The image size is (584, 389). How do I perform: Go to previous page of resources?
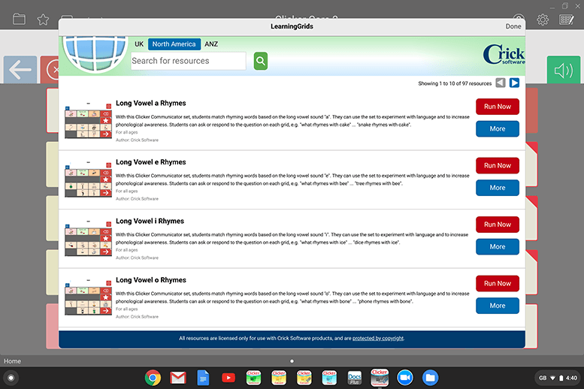coord(501,83)
